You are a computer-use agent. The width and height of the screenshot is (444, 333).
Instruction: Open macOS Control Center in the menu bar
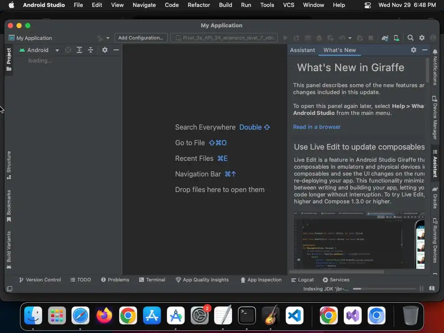(x=368, y=5)
